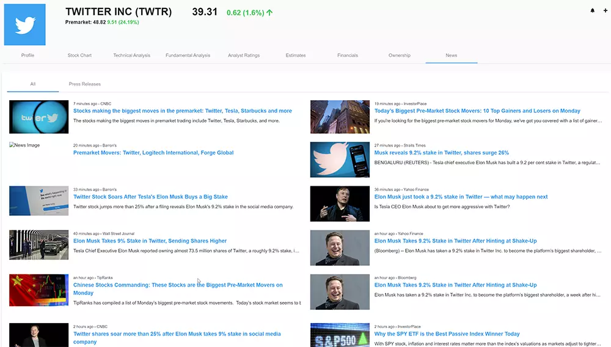Click the Musk thumbnail for 'what may happen next'

click(x=340, y=203)
